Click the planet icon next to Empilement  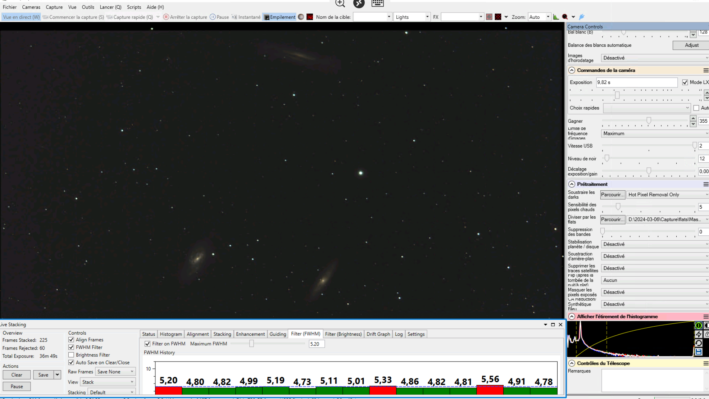point(301,17)
